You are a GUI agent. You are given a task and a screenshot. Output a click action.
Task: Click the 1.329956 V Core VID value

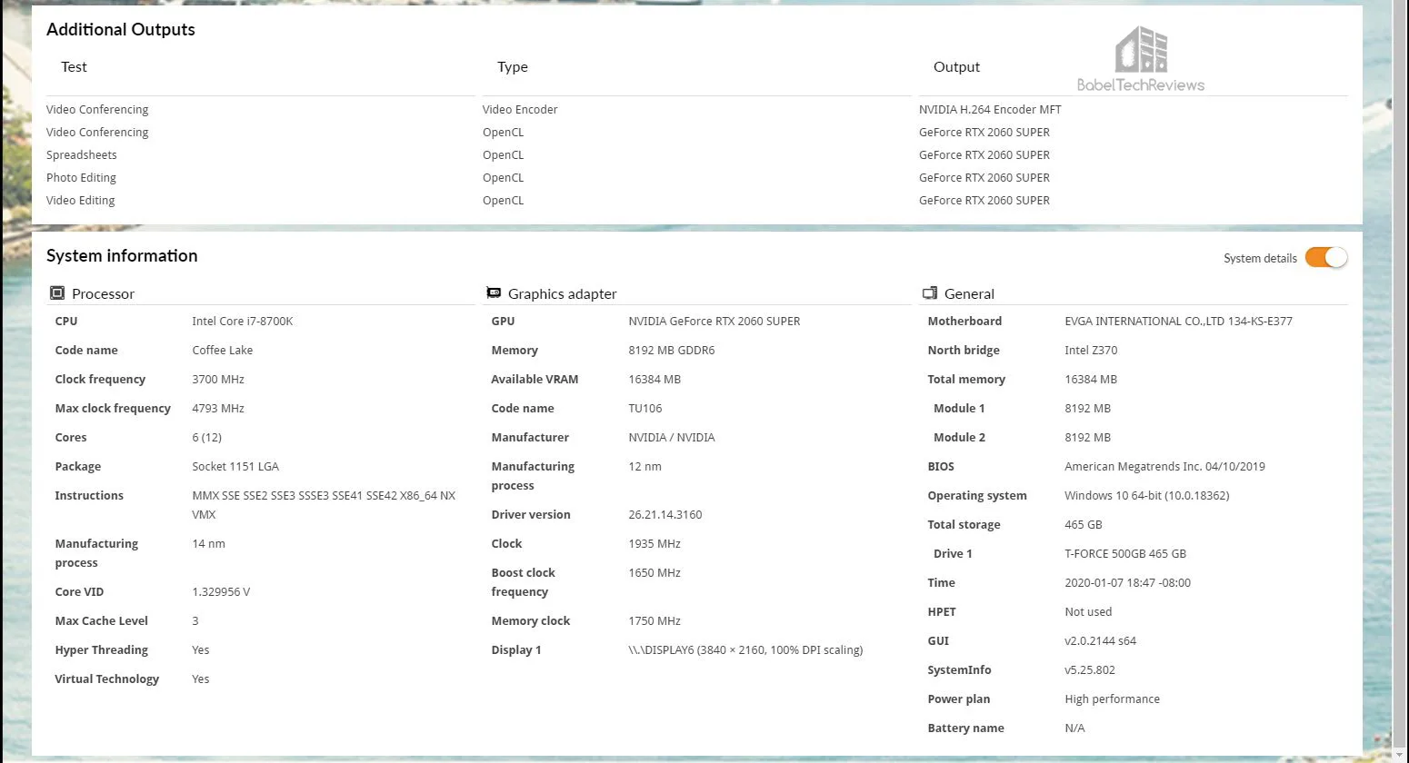(221, 592)
